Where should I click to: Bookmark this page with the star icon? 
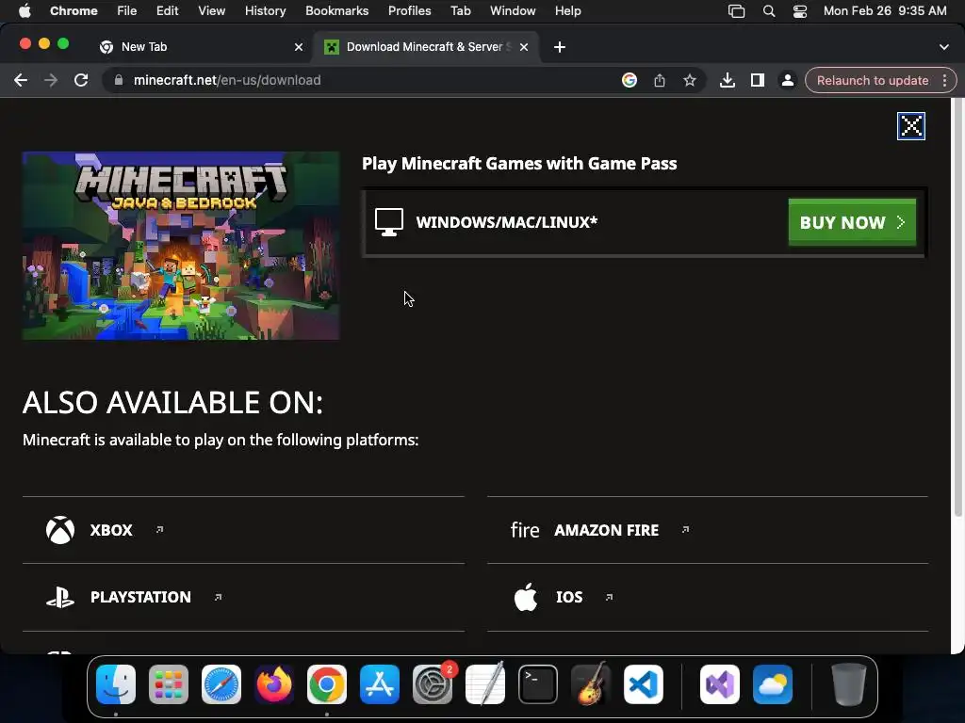click(689, 80)
